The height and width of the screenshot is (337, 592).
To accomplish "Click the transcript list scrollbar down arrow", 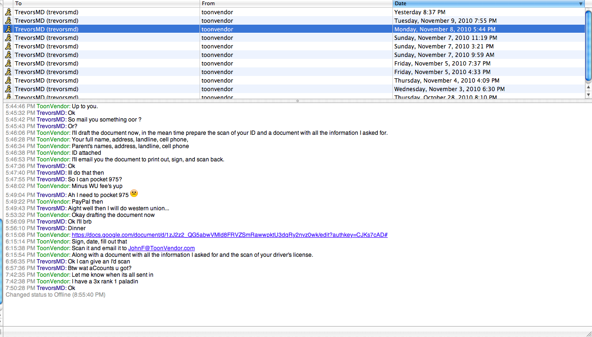I will (589, 95).
